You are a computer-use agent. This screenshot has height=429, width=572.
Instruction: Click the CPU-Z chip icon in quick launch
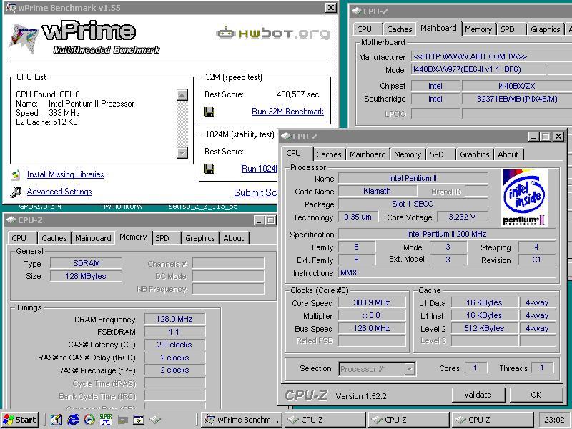pyautogui.click(x=155, y=420)
